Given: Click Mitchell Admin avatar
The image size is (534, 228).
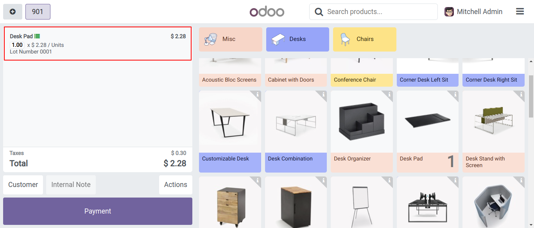Looking at the screenshot, I should (449, 12).
